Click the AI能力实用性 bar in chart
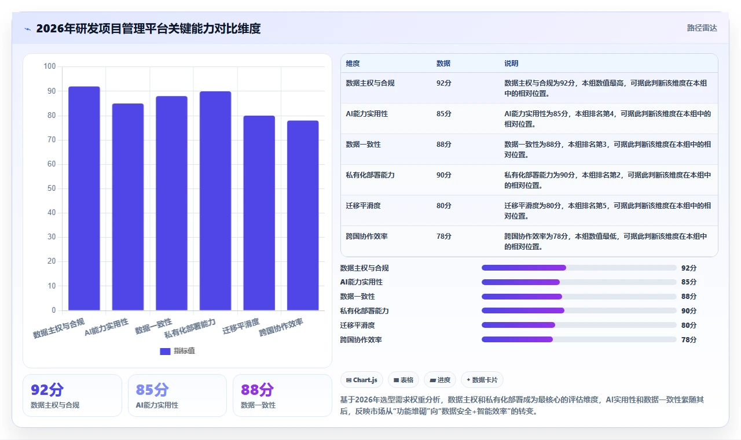Screen dimensions: 741x440 pos(128,207)
